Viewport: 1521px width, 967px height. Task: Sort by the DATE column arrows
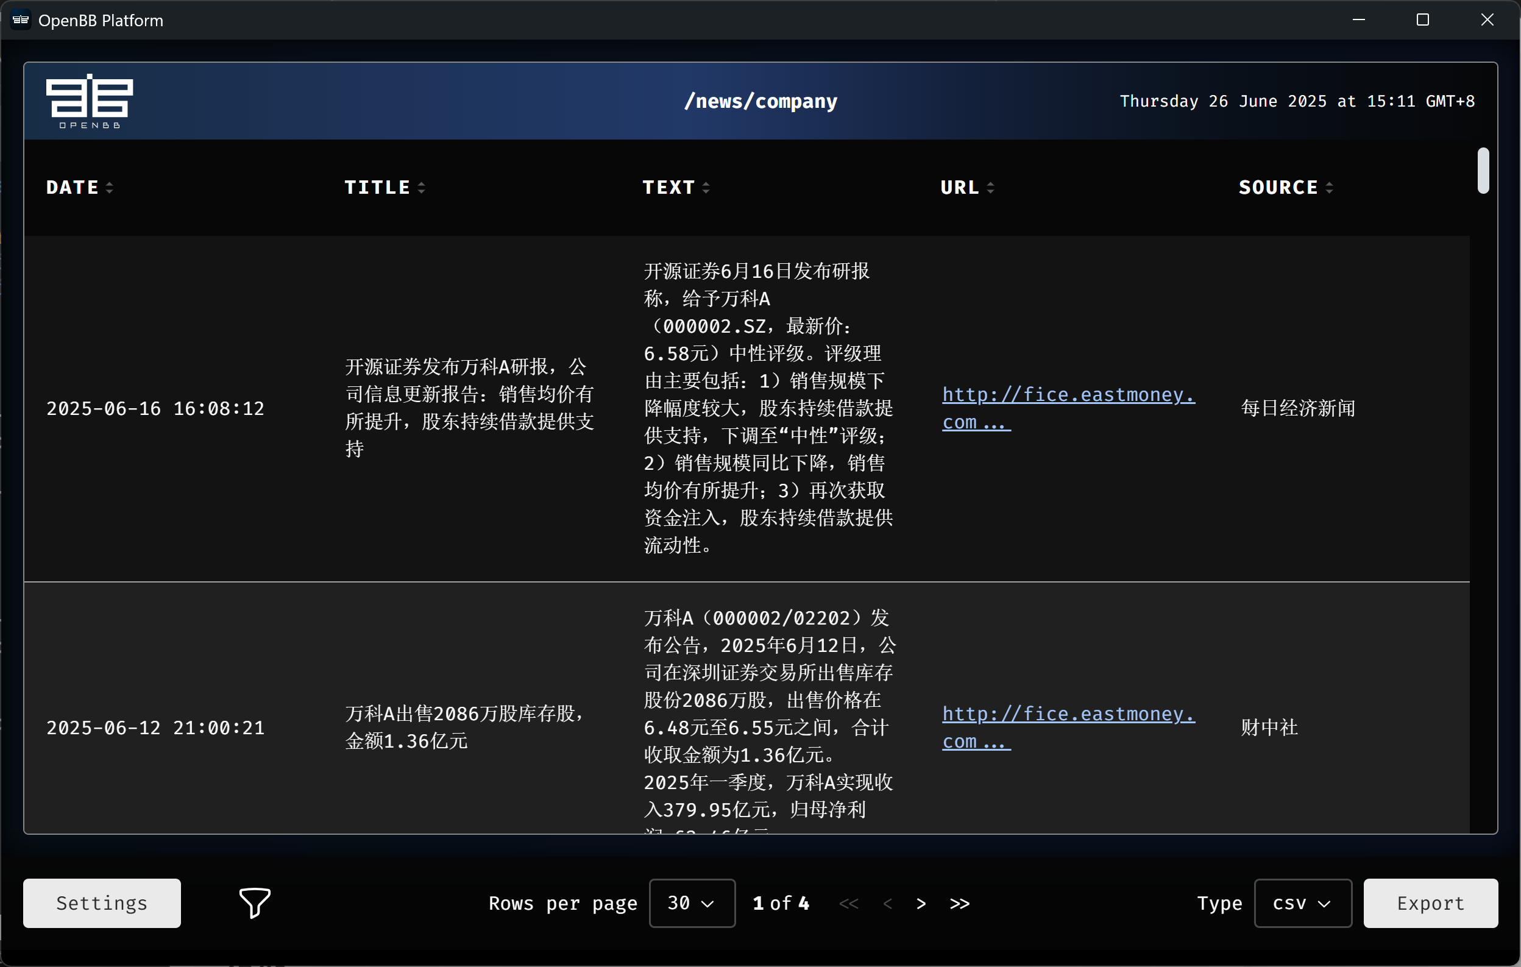click(109, 188)
